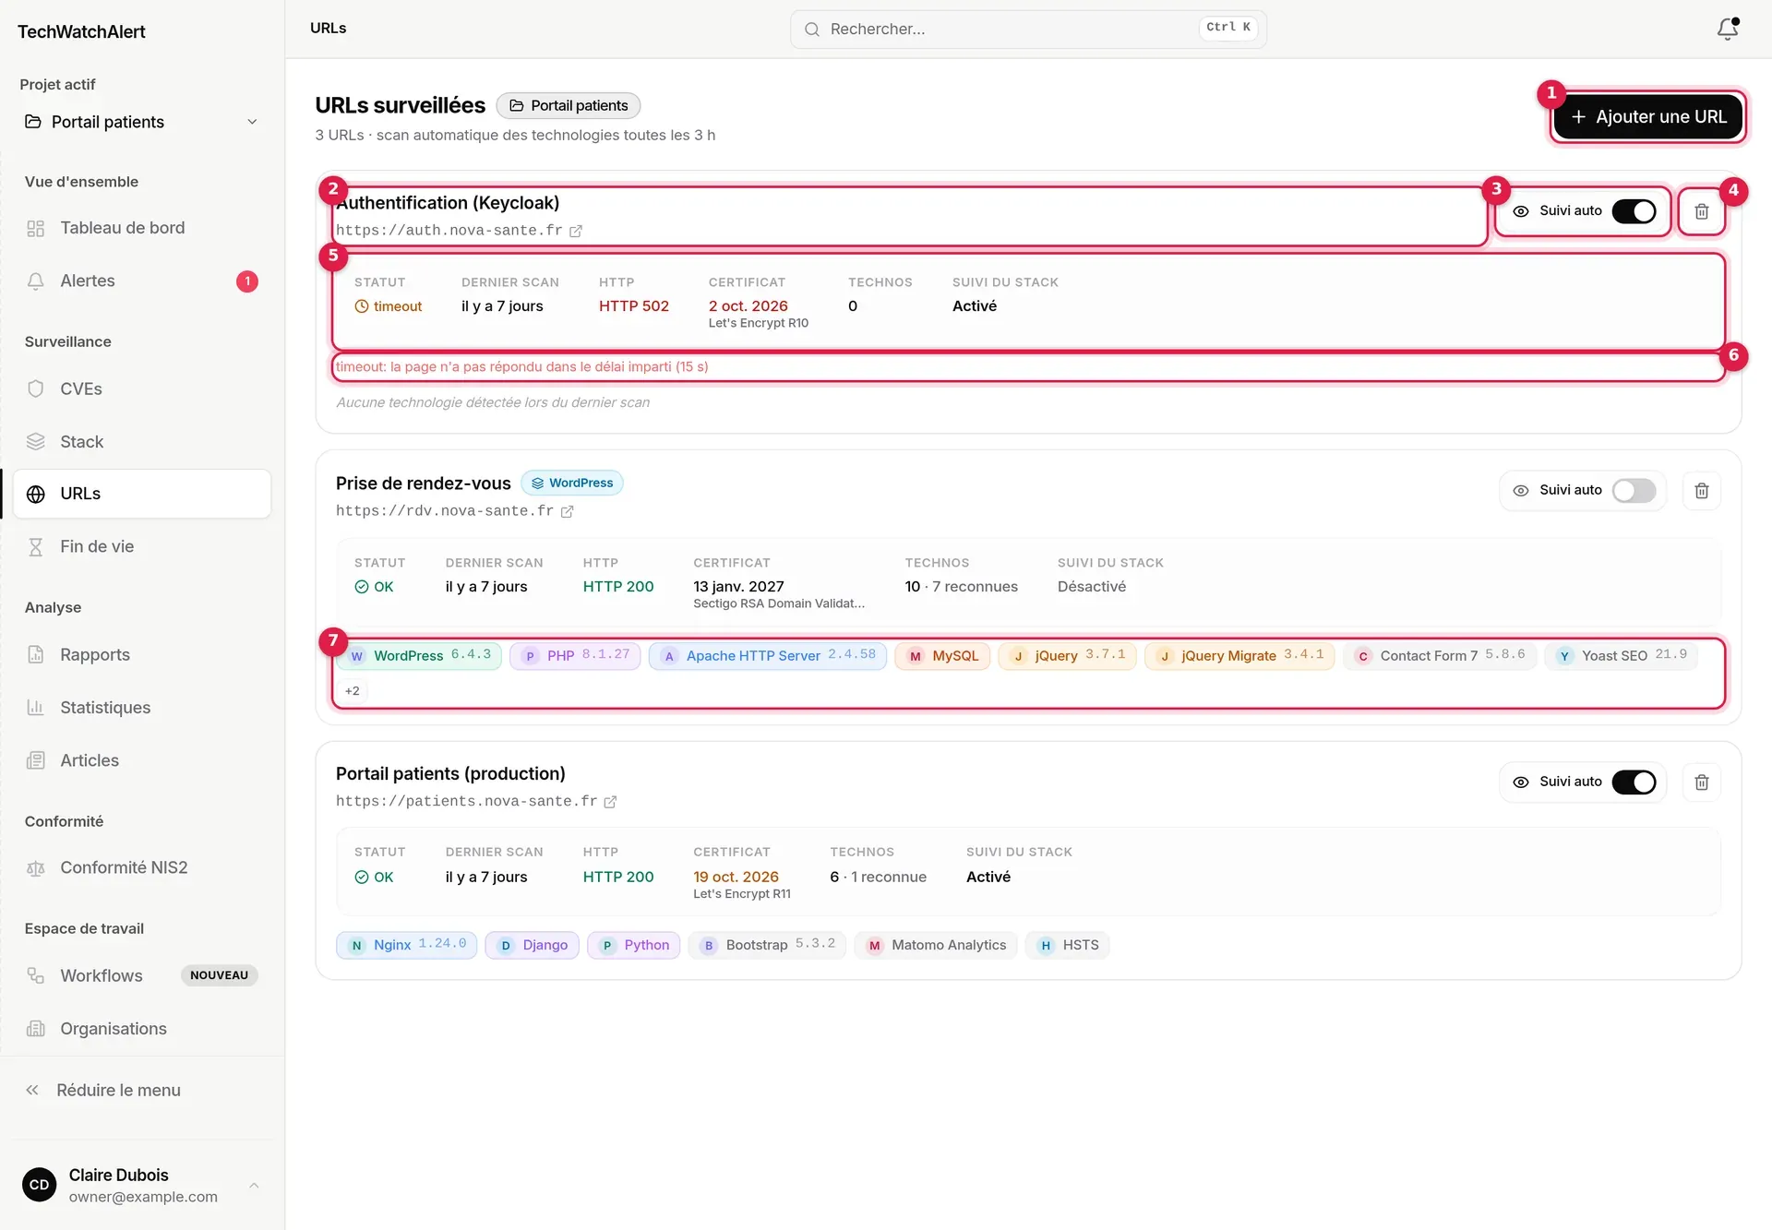Expand Claire Dubois account menu
1772x1230 pixels.
coord(141,1185)
